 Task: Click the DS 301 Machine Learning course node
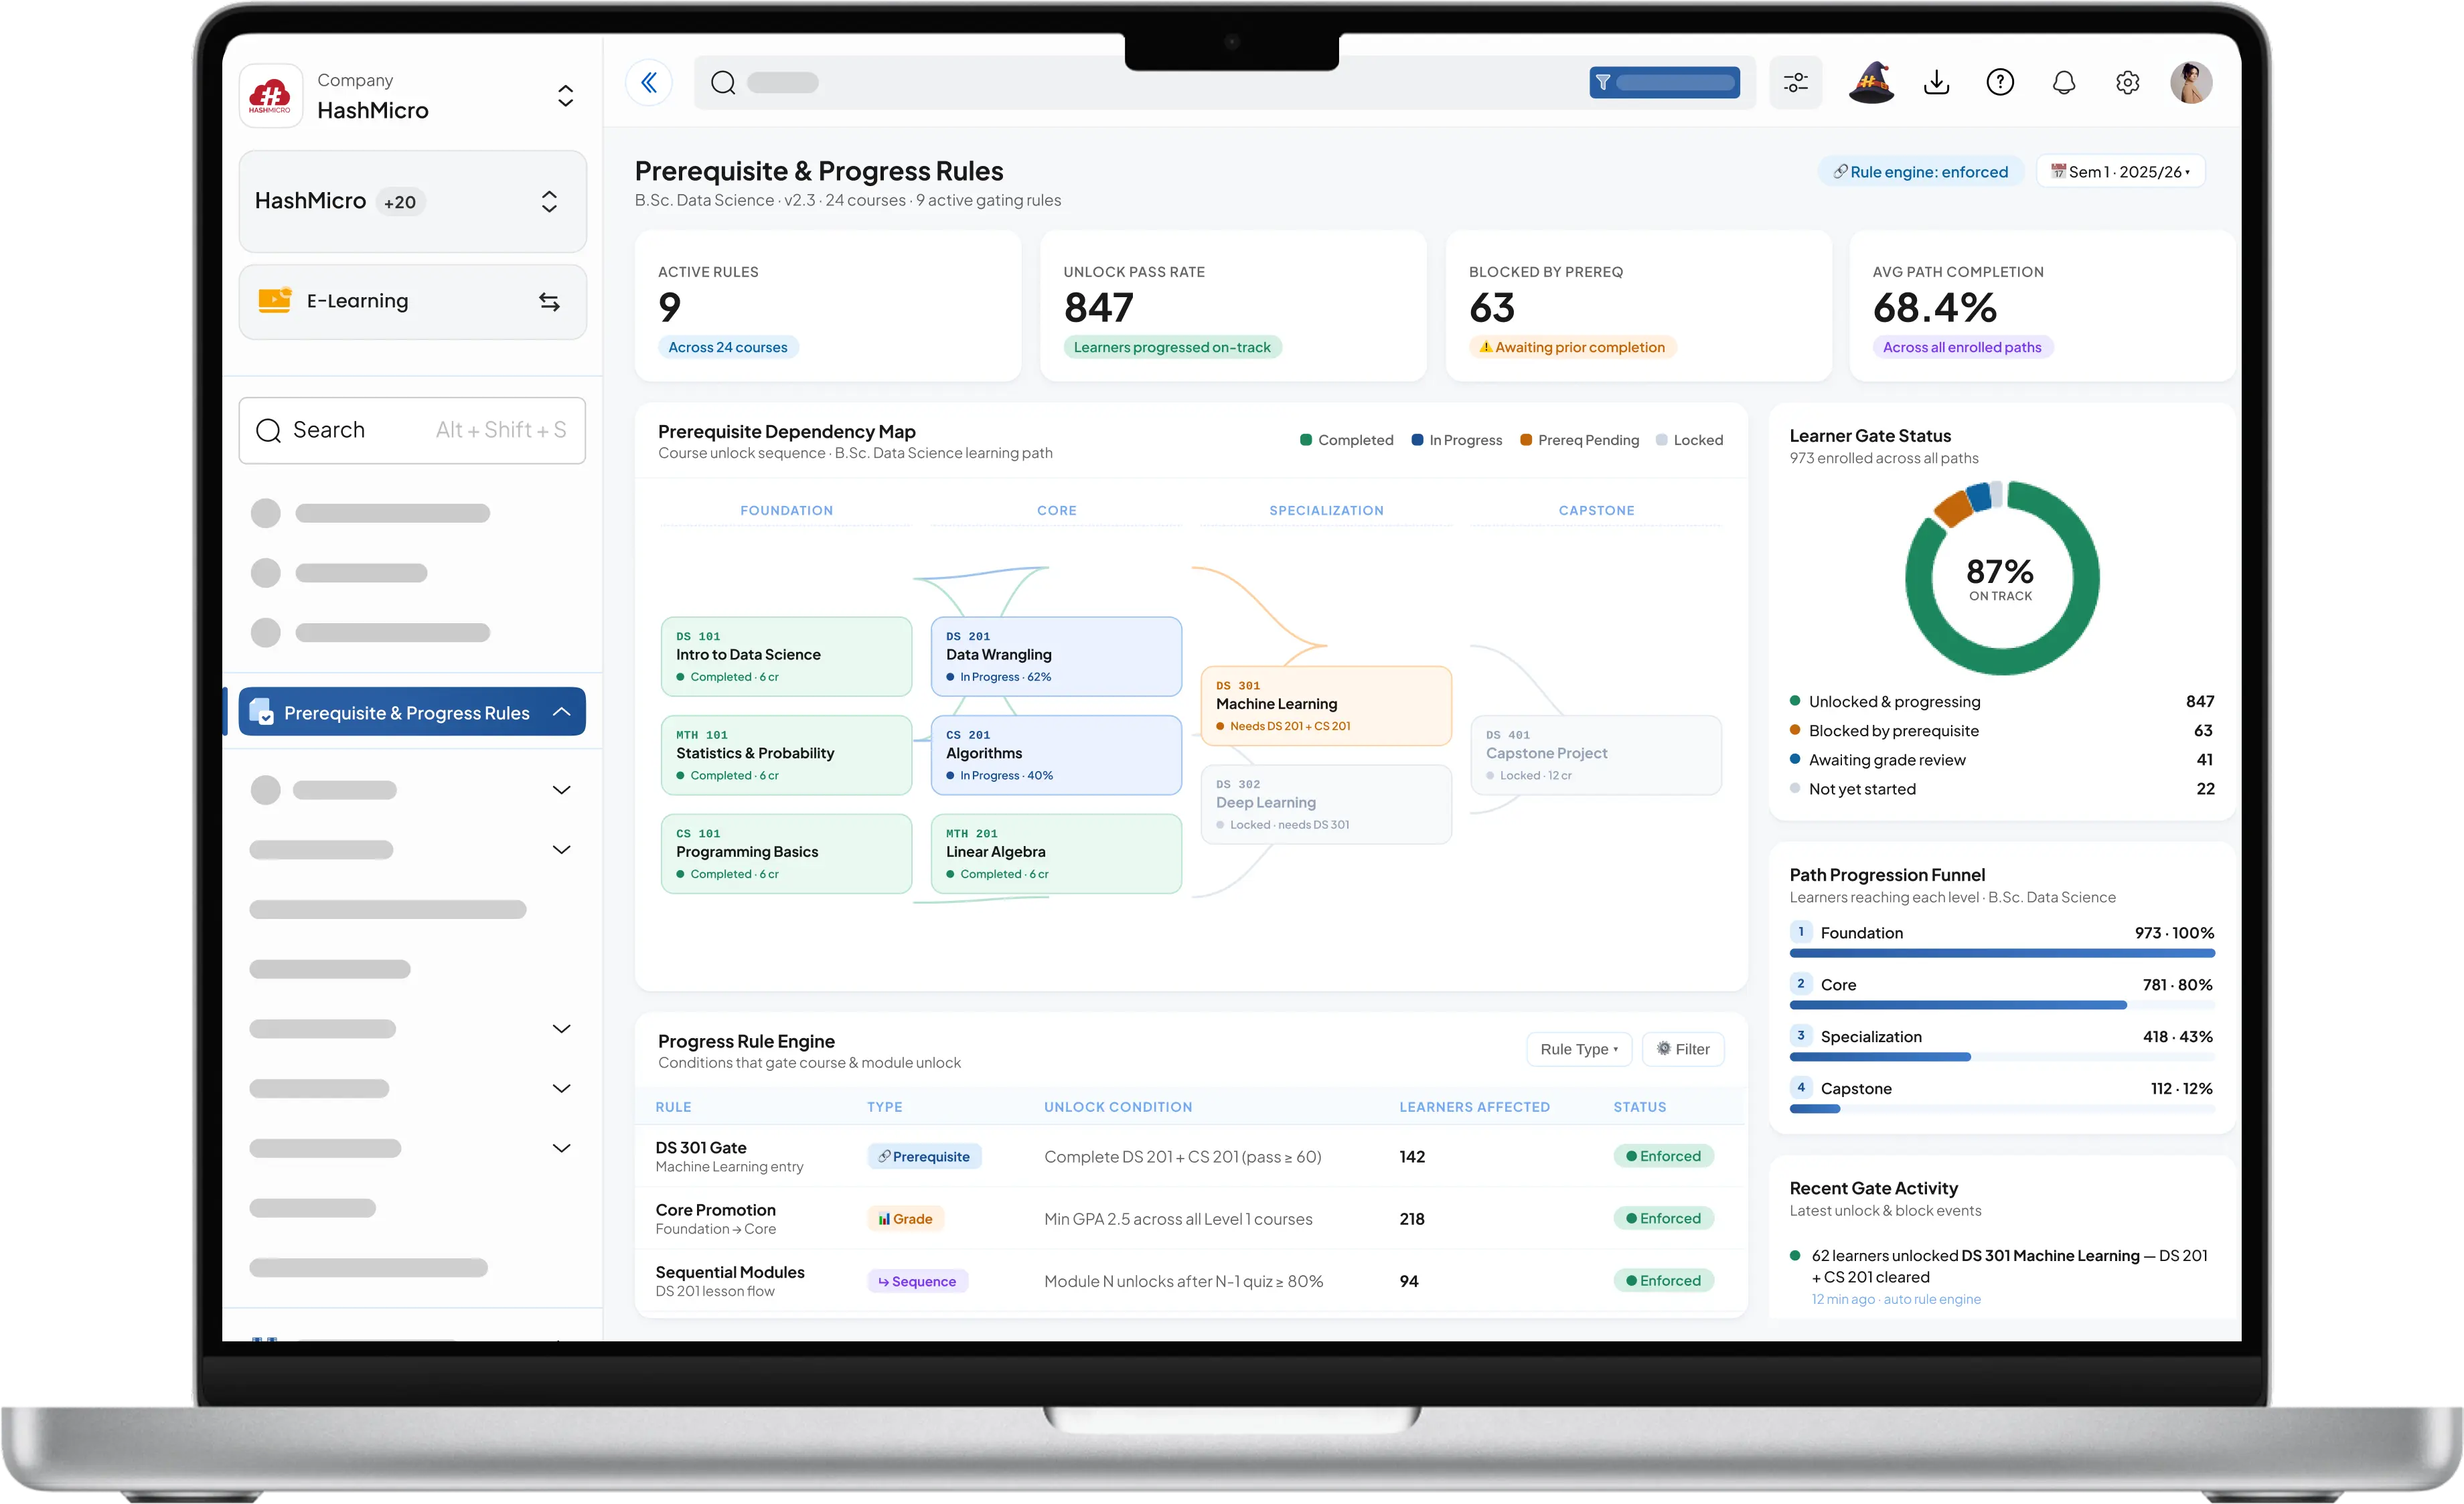point(1326,705)
